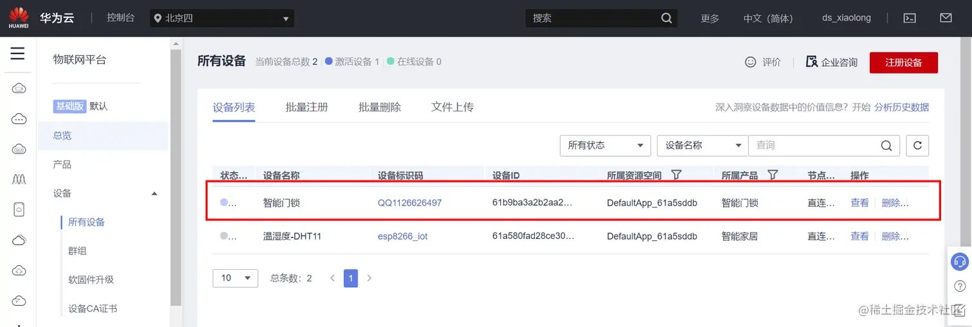This screenshot has height=327, width=972.
Task: Click device ID cell 61a580fad28ce30…
Action: [x=533, y=236]
